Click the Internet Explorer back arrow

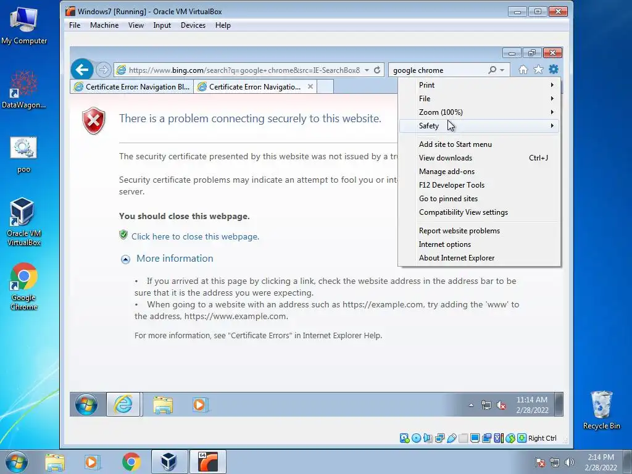tap(82, 70)
